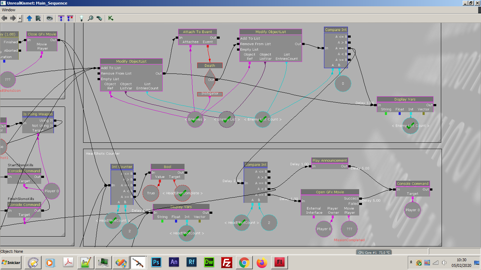
Task: Select the Open GFx Movie node header
Action: (x=330, y=192)
